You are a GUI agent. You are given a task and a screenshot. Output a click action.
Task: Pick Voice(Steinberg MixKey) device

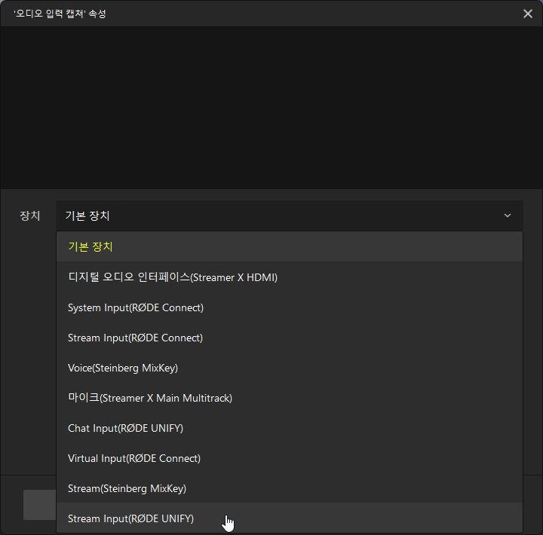point(290,368)
